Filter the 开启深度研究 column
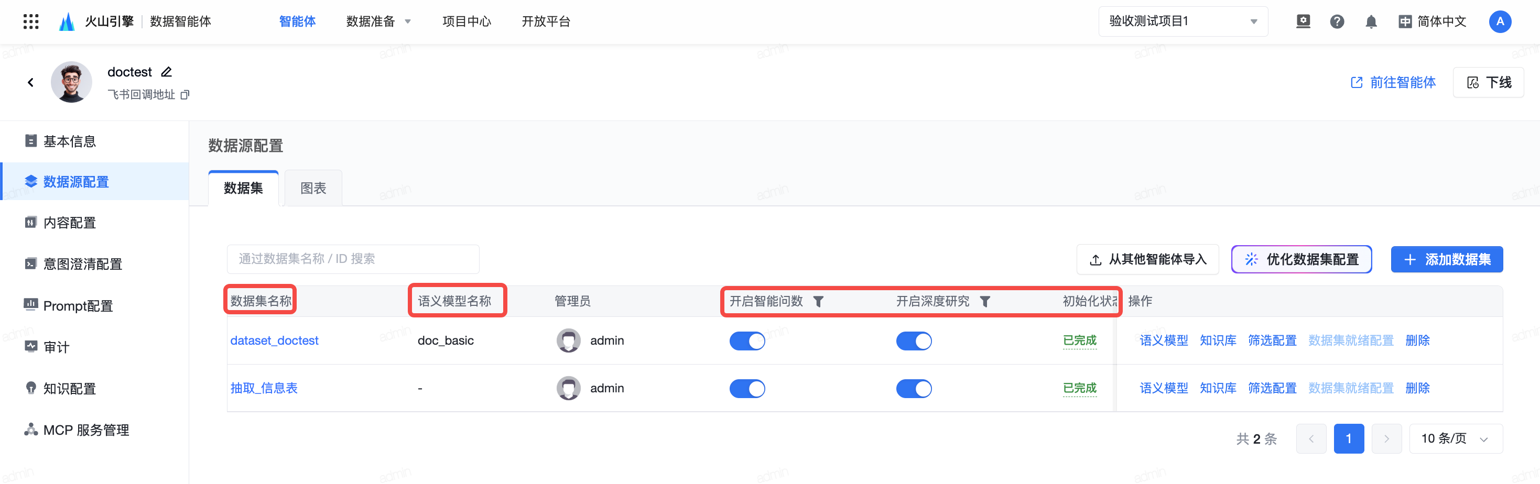Image resolution: width=1540 pixels, height=484 pixels. [x=984, y=302]
